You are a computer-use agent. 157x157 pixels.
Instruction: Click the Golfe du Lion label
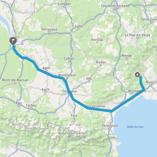(135, 127)
